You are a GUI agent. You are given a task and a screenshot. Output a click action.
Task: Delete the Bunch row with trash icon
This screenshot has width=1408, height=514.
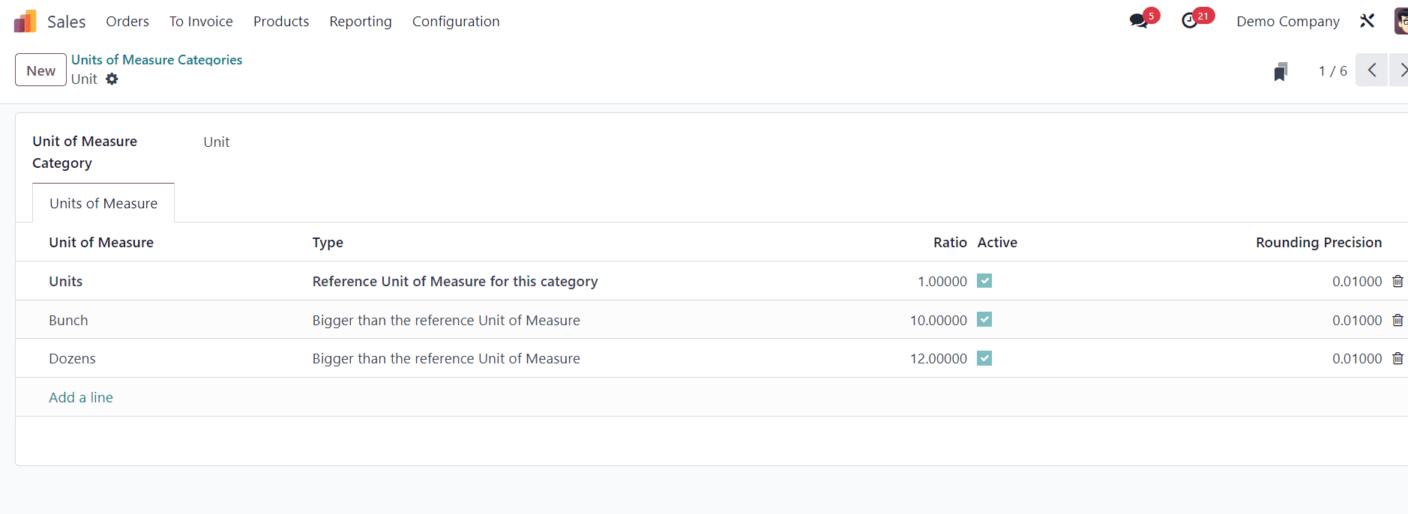[1398, 320]
